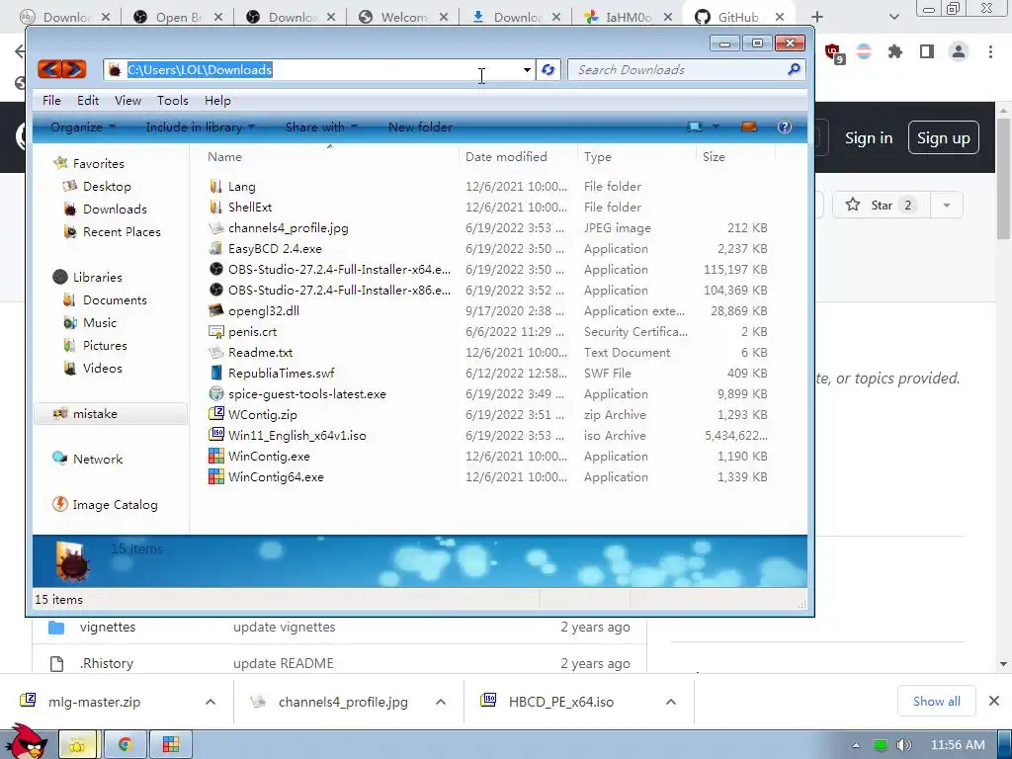This screenshot has height=759, width=1012.
Task: Open Explorer help question mark icon
Action: [x=785, y=126]
